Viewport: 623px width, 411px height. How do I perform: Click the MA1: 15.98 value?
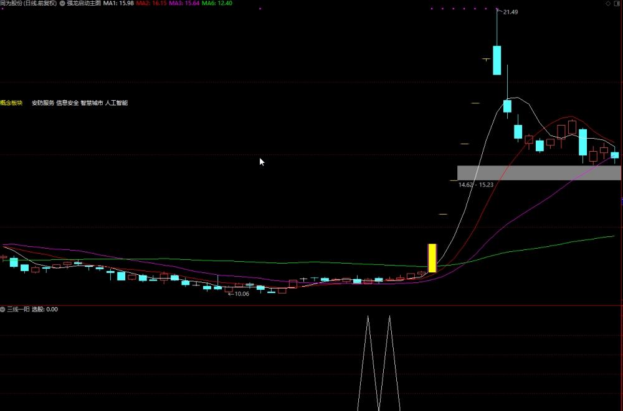click(118, 3)
